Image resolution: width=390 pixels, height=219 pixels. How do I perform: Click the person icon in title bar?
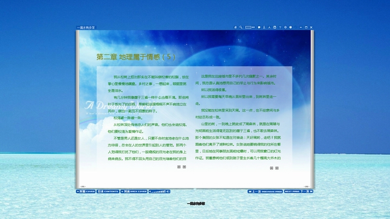[264, 27]
